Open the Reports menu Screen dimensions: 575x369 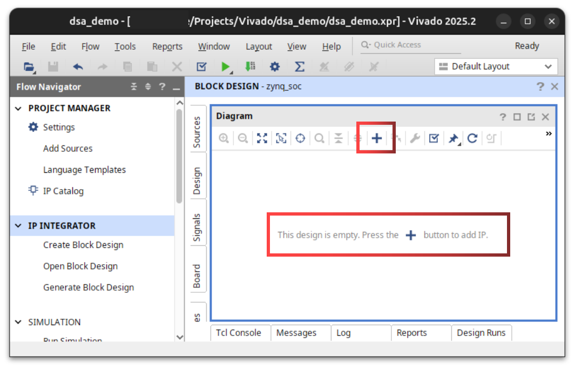click(x=167, y=46)
